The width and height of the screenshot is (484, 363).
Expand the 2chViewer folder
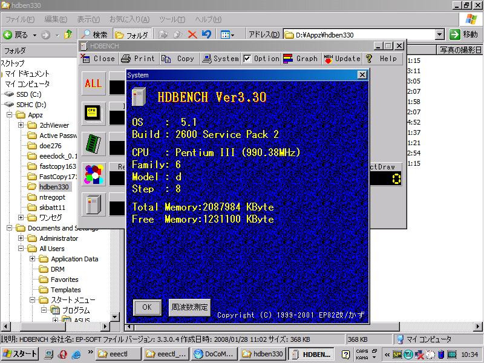click(x=21, y=125)
